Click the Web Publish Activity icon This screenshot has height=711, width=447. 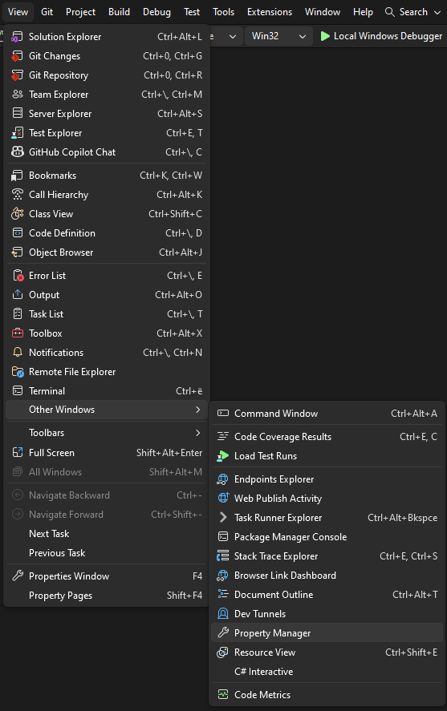(223, 499)
